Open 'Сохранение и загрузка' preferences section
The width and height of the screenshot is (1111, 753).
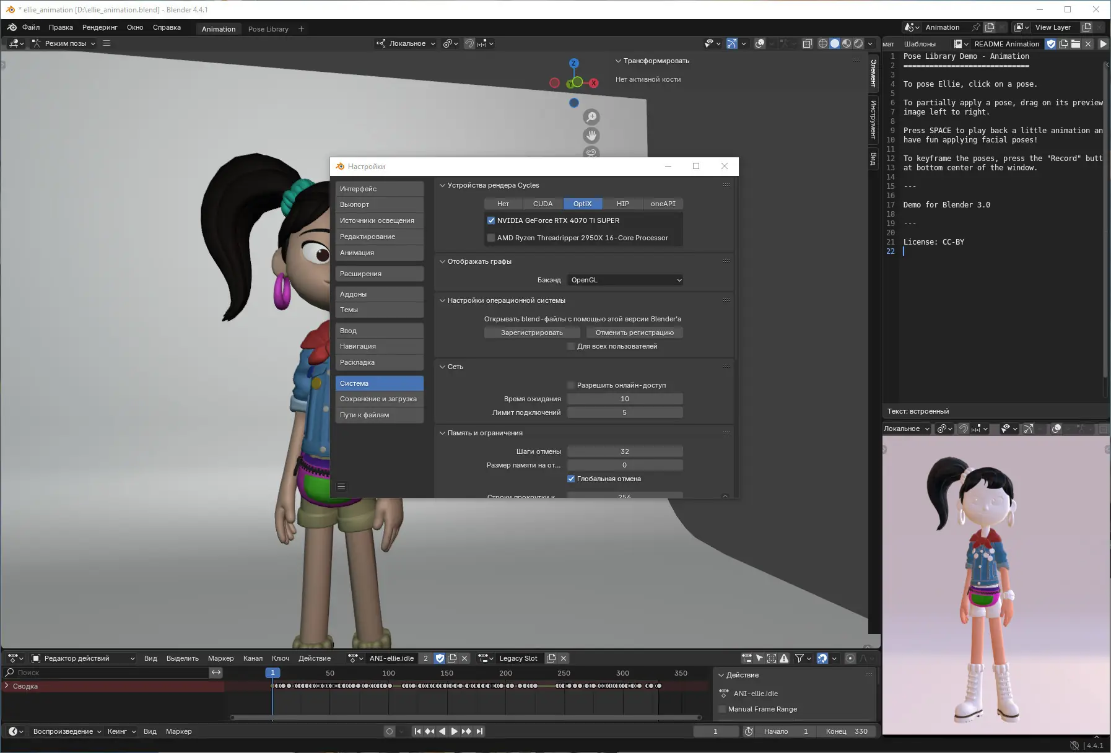point(380,399)
